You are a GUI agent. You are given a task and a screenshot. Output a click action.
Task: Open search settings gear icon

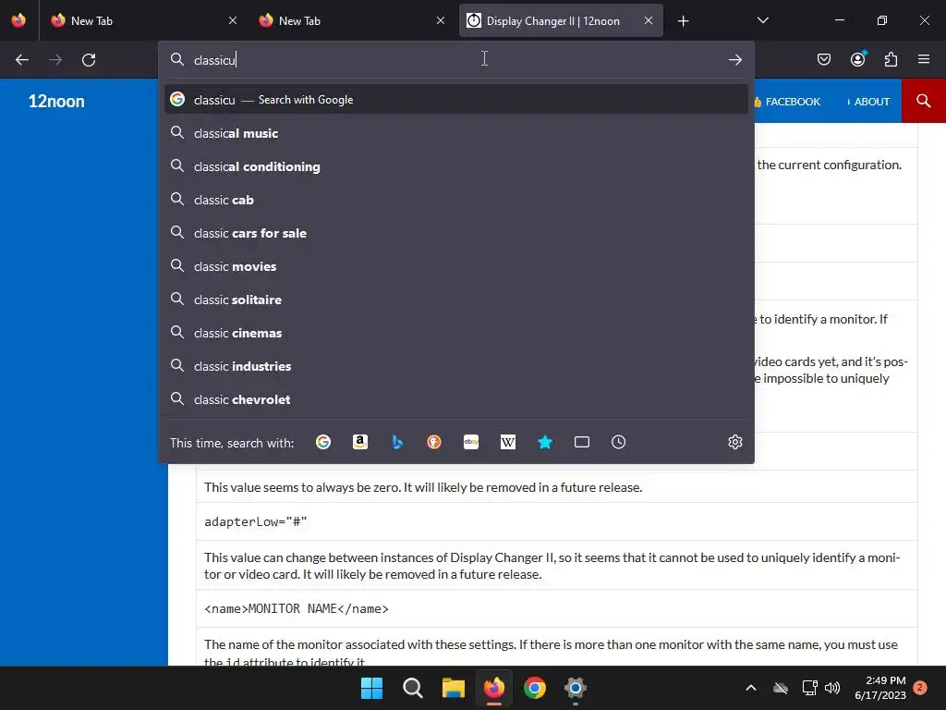[734, 442]
